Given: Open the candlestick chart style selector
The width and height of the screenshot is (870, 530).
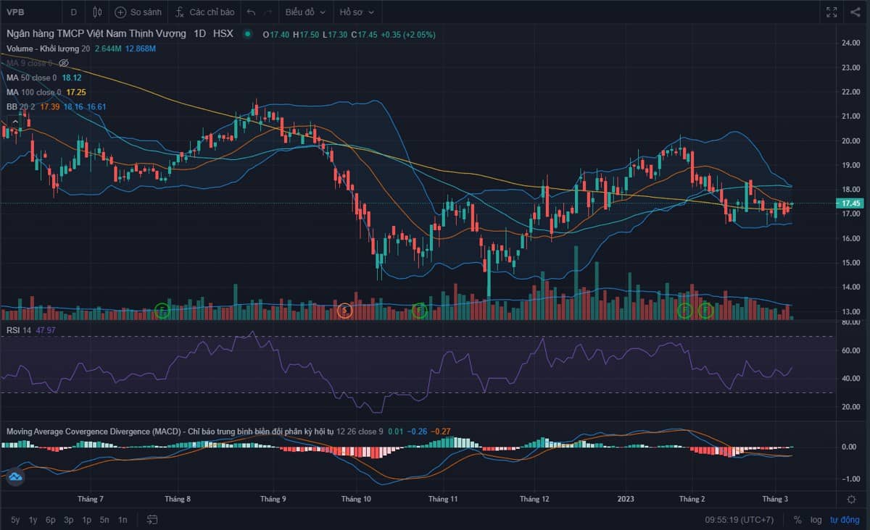Looking at the screenshot, I should (98, 12).
